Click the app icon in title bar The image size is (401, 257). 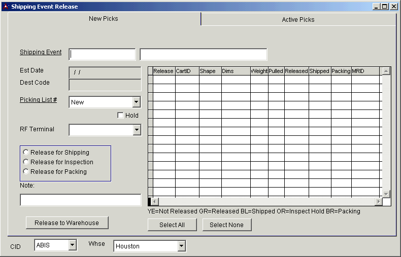tap(6, 7)
